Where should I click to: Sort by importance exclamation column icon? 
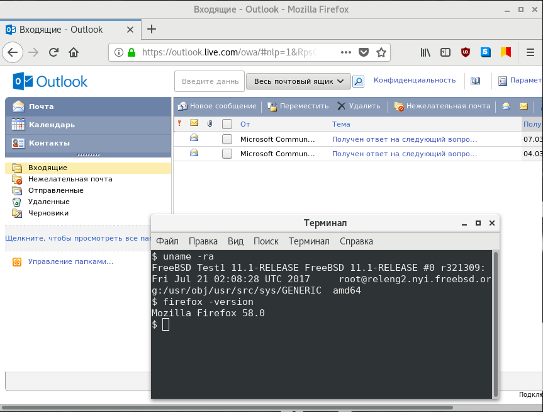179,123
